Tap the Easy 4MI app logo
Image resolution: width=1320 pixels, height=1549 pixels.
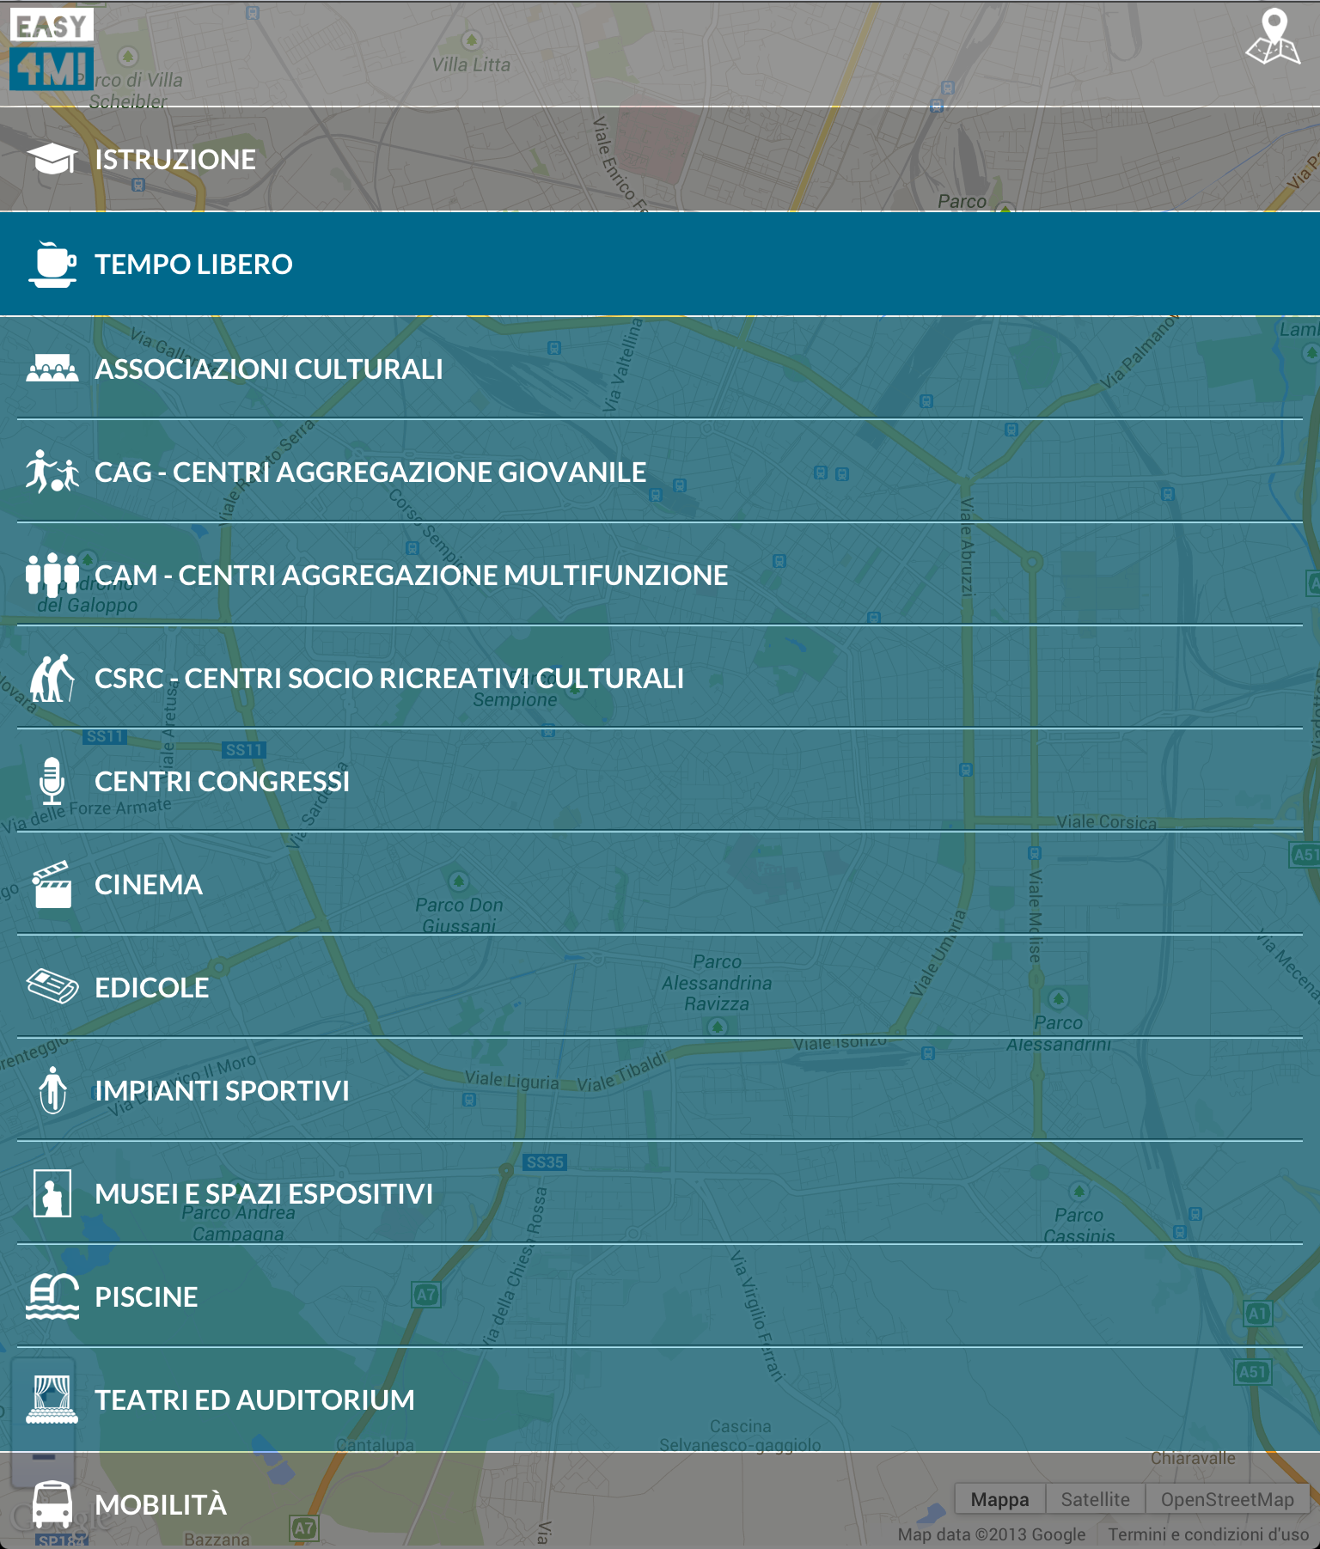pos(52,49)
